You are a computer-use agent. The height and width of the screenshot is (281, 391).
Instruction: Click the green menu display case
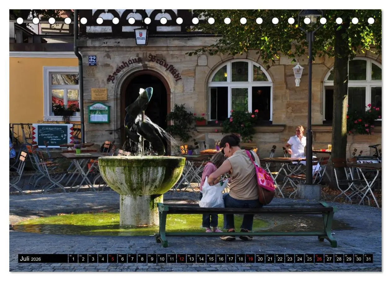(x=99, y=113)
